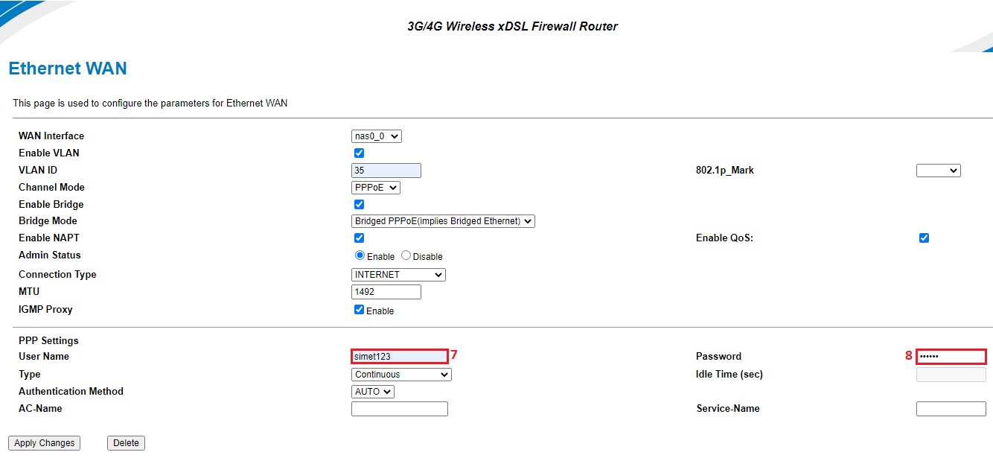Screen dimensions: 993x458
Task: Toggle the Enable NAPT checkbox
Action: click(x=359, y=238)
